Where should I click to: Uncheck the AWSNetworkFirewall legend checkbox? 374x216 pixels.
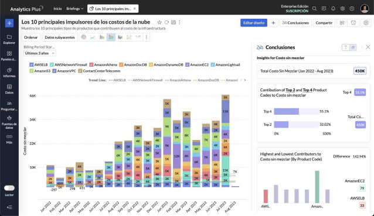52,65
